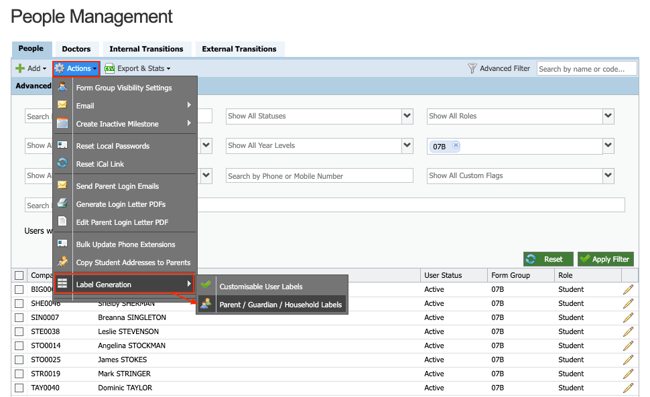Click the Create Inactive Milestone calendar icon

[x=62, y=123]
